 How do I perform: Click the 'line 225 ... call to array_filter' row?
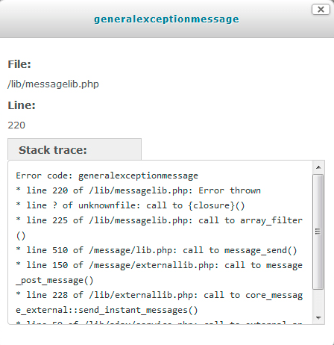(x=160, y=220)
